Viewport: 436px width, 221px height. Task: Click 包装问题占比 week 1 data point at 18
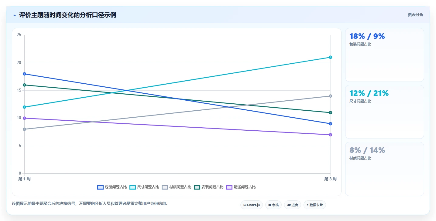click(24, 74)
